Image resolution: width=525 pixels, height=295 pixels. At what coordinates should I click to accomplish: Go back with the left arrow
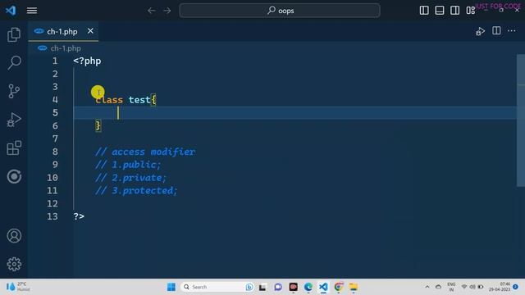point(151,11)
